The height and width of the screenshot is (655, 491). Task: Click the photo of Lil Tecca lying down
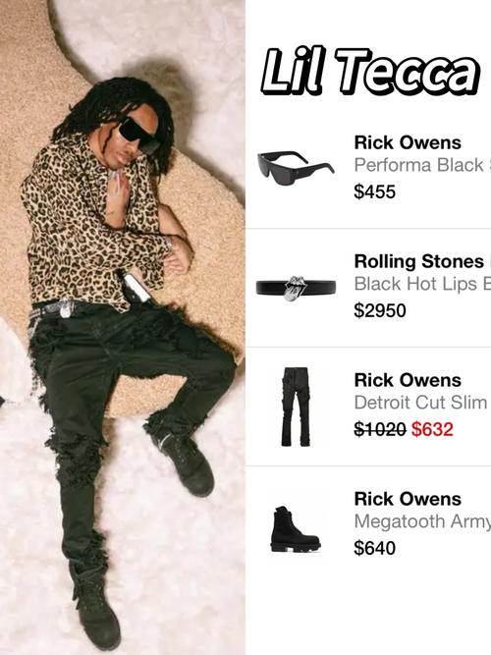(123, 328)
